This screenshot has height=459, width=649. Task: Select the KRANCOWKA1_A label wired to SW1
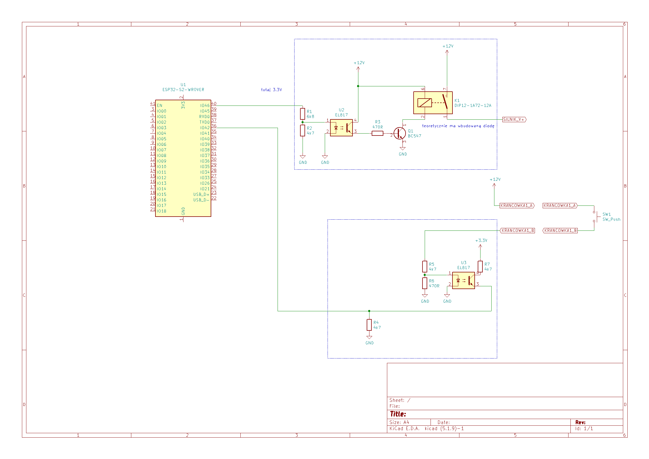[x=560, y=205]
